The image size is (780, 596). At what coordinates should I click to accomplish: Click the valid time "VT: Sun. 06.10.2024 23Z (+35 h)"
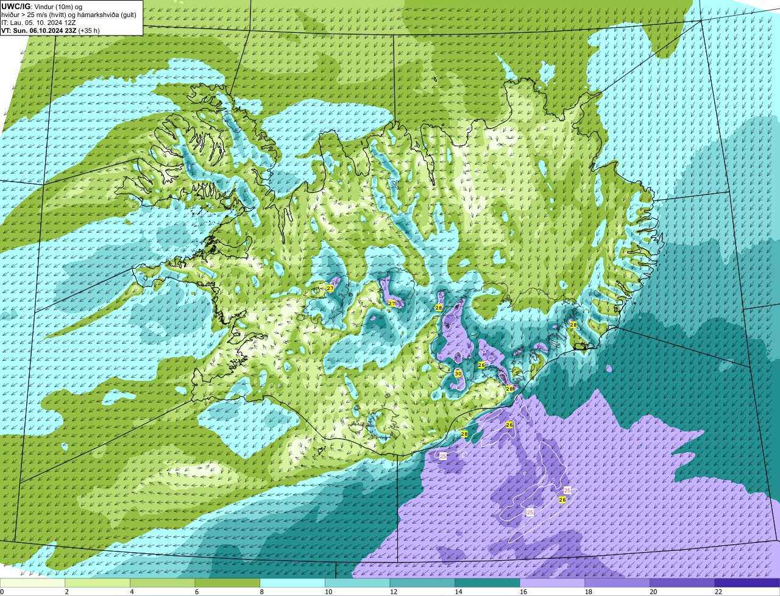point(51,30)
